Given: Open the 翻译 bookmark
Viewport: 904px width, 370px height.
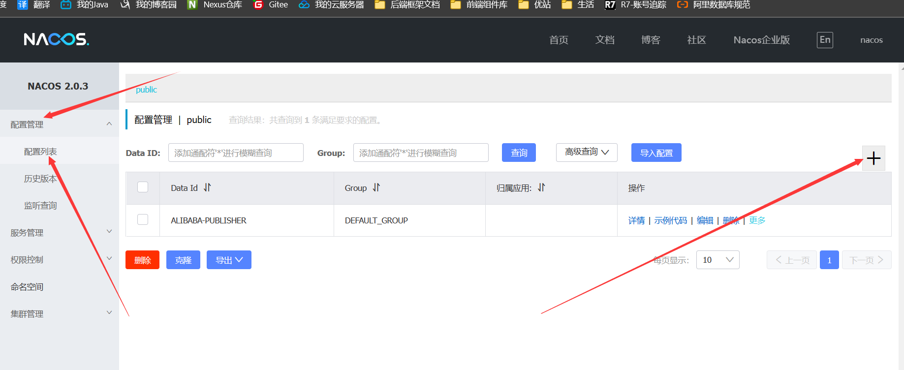Looking at the screenshot, I should [x=34, y=5].
